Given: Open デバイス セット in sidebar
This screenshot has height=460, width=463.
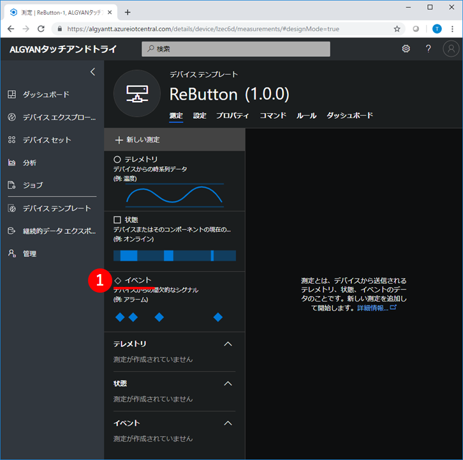Looking at the screenshot, I should [x=47, y=140].
